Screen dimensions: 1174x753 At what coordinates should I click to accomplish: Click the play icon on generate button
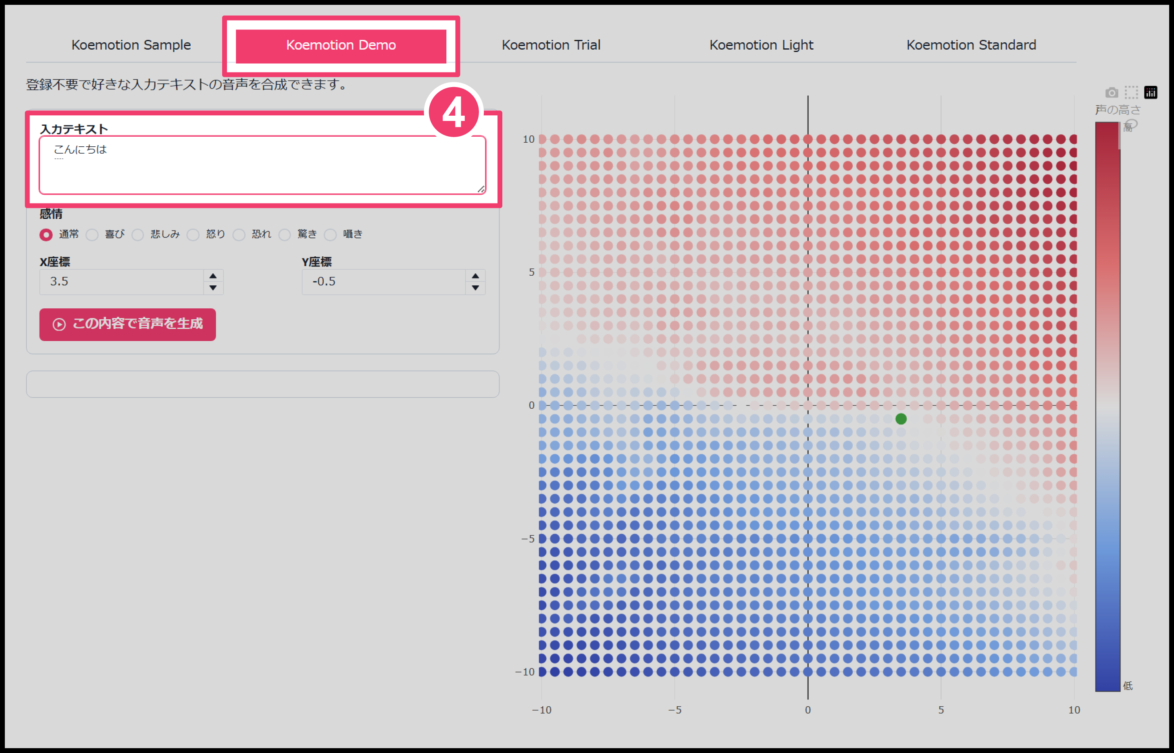point(59,324)
